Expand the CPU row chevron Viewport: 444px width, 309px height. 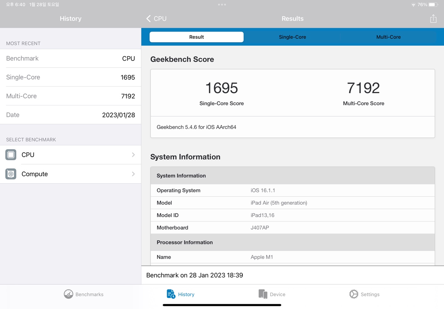click(133, 154)
